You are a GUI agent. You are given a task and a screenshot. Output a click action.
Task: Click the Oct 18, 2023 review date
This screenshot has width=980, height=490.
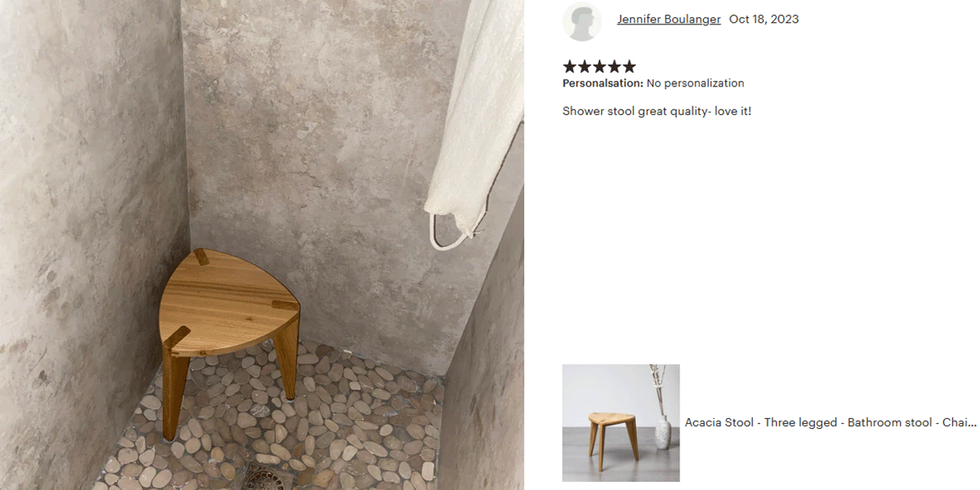click(764, 19)
